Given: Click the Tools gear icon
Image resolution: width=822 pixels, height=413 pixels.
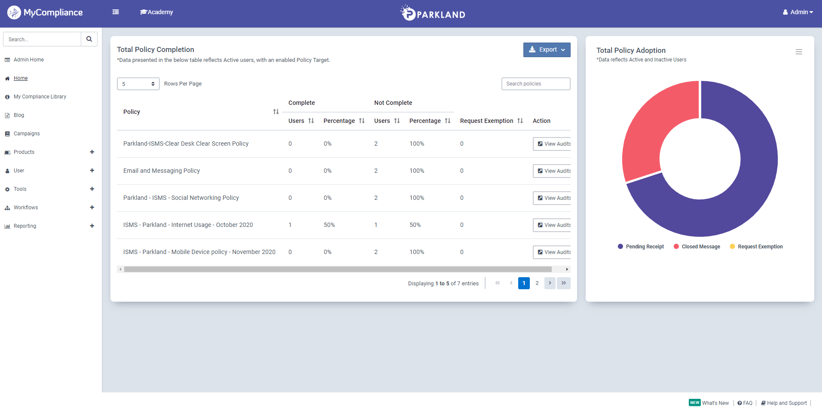Looking at the screenshot, I should (7, 190).
